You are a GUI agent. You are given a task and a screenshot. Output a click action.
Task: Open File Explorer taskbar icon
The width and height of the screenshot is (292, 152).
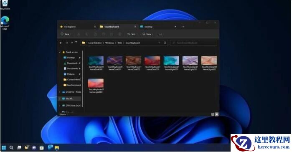coord(57,148)
